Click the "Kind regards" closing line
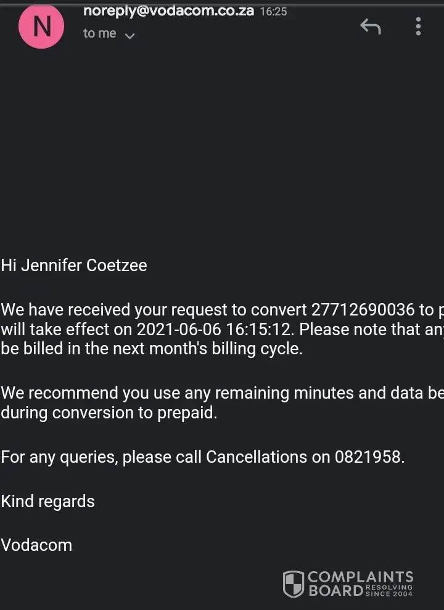 (47, 502)
